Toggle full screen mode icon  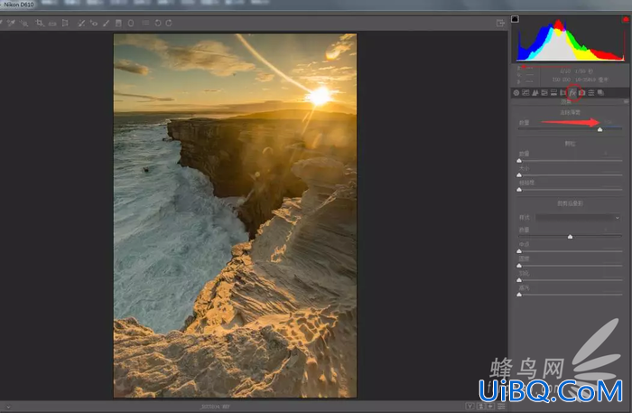pyautogui.click(x=500, y=23)
